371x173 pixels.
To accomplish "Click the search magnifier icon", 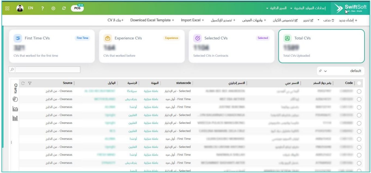I will pos(13,70).
